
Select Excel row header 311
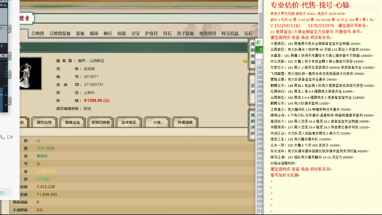(260, 211)
